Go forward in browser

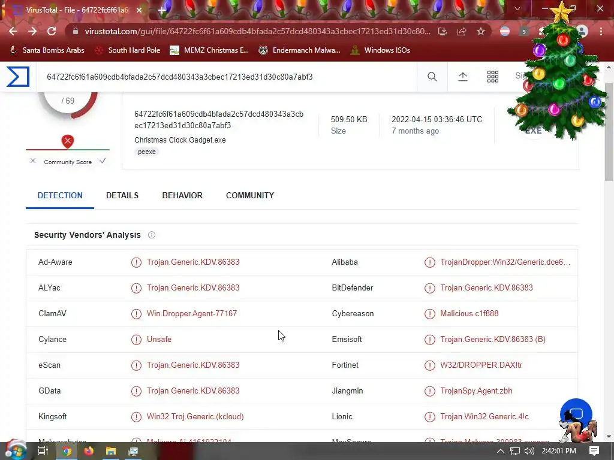(32, 31)
